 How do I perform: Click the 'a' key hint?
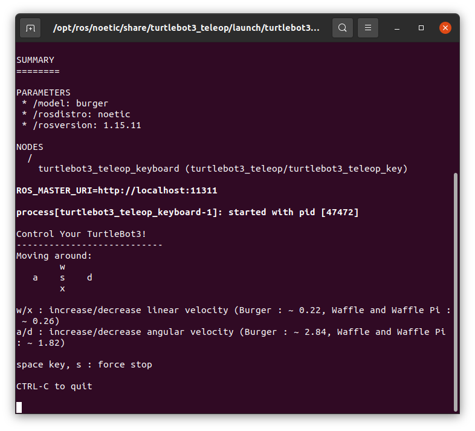point(35,277)
